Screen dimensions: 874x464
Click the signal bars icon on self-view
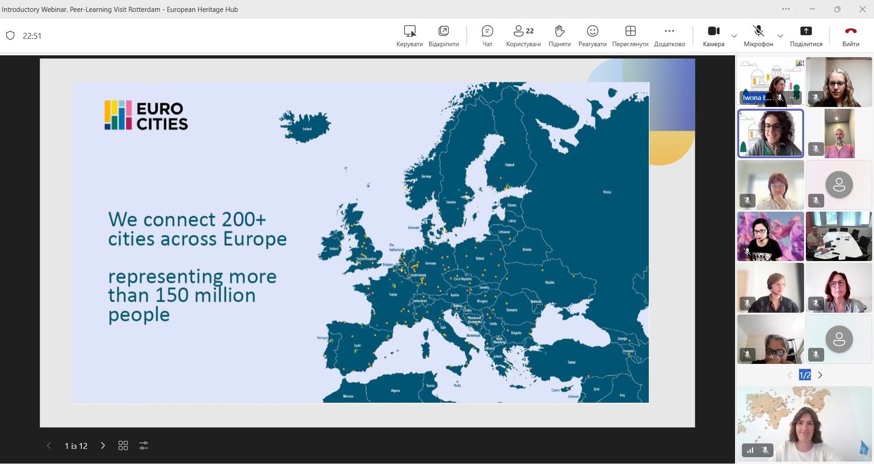(x=750, y=451)
